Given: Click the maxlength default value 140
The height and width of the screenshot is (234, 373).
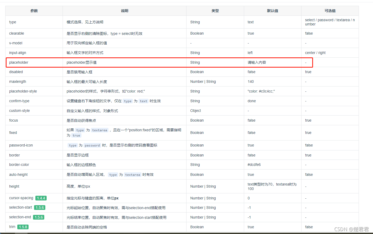Looking at the screenshot, I should (251, 81).
